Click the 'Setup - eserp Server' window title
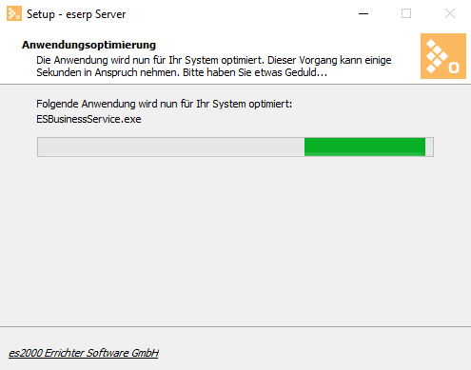The image size is (471, 370). pos(76,14)
